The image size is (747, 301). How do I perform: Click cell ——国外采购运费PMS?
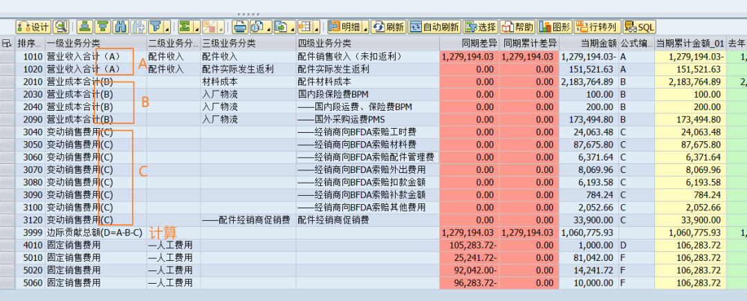tap(368, 120)
